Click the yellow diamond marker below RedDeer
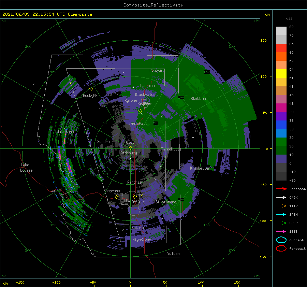 coord(140,111)
